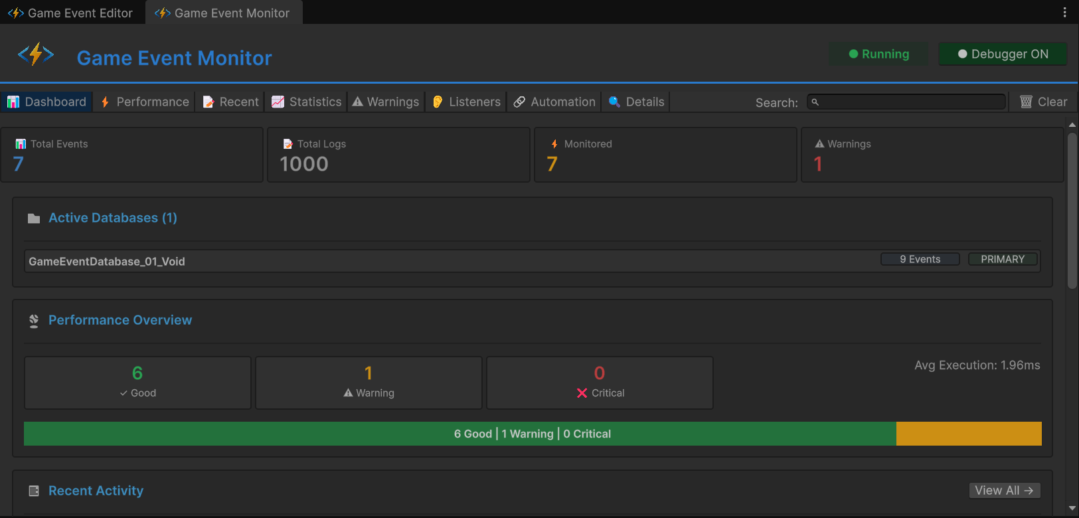Image resolution: width=1079 pixels, height=518 pixels.
Task: Clear the monitor logs with Clear button
Action: (x=1044, y=102)
